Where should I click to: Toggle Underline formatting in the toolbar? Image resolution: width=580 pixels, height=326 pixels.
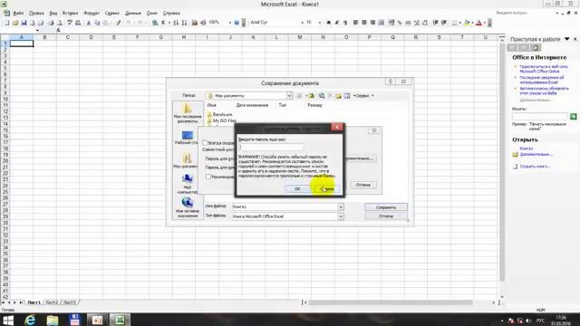345,23
